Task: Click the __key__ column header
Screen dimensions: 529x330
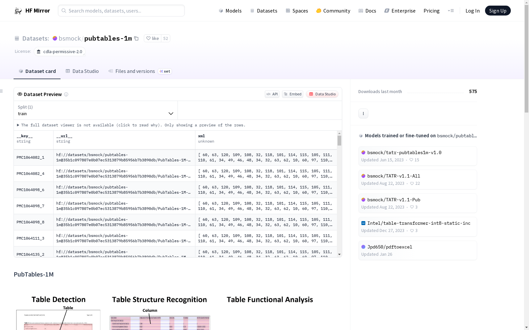Action: (33, 140)
